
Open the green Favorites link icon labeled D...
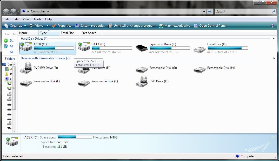6,41
